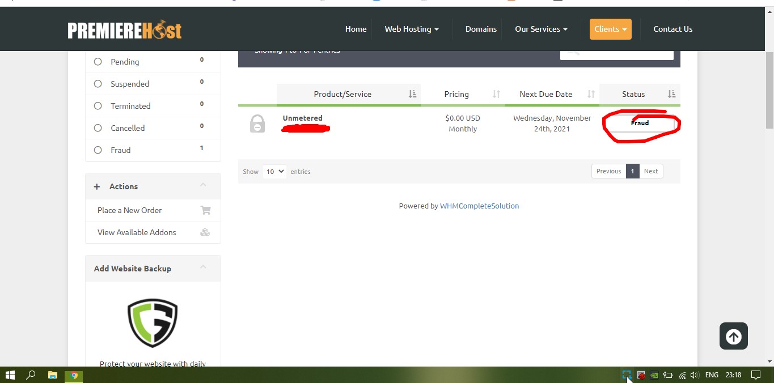This screenshot has width=774, height=383.
Task: Select the Fraud filter radio button
Action: (x=98, y=150)
